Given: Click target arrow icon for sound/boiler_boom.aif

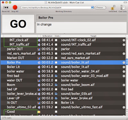Looking at the screenshot, I should (124, 85).
